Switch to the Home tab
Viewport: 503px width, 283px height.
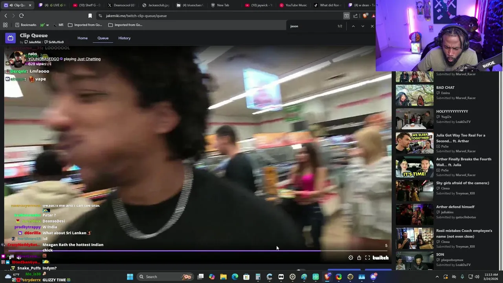tap(83, 38)
